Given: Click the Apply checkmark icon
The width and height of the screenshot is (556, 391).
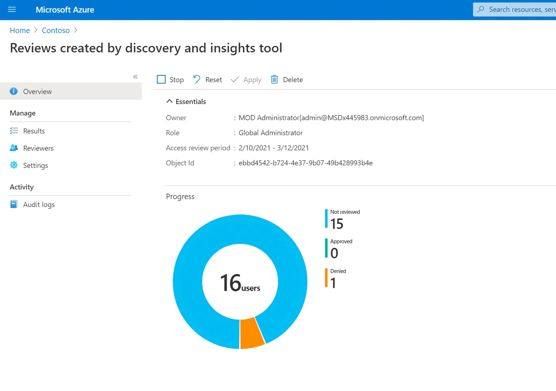Looking at the screenshot, I should tap(235, 79).
